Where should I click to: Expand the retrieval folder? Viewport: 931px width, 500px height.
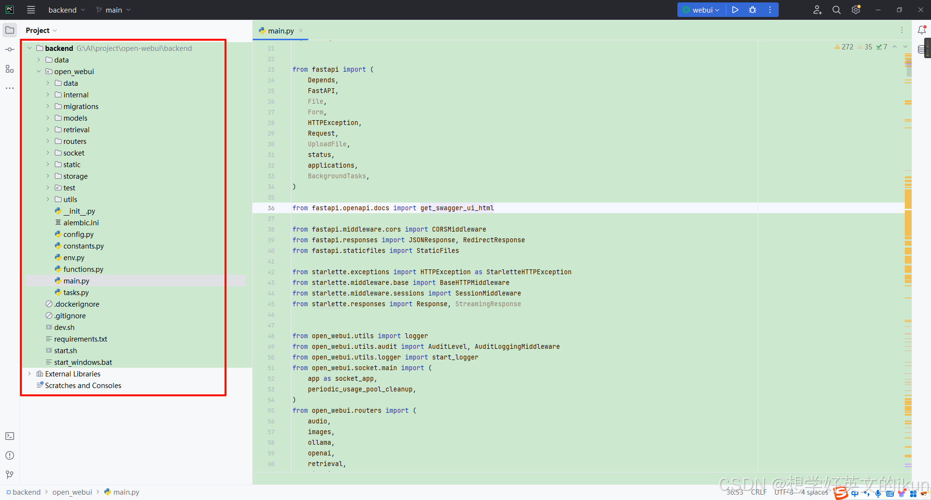[48, 129]
